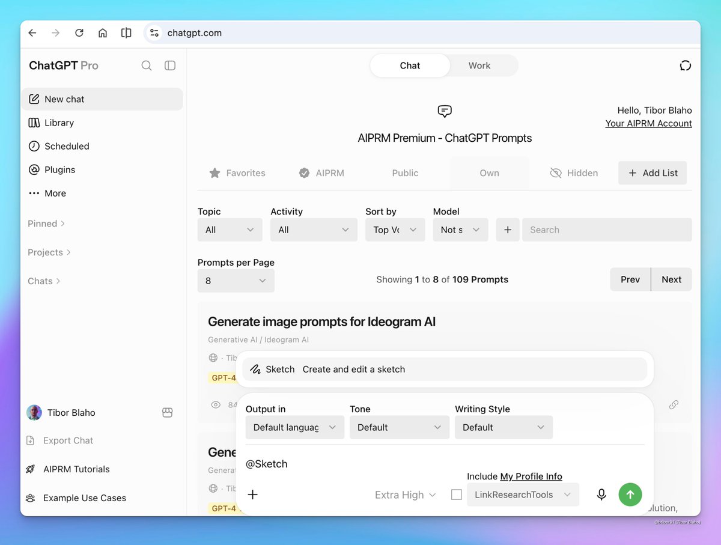Click the icon beside Tibor Blaho's name
The width and height of the screenshot is (721, 545).
(168, 413)
